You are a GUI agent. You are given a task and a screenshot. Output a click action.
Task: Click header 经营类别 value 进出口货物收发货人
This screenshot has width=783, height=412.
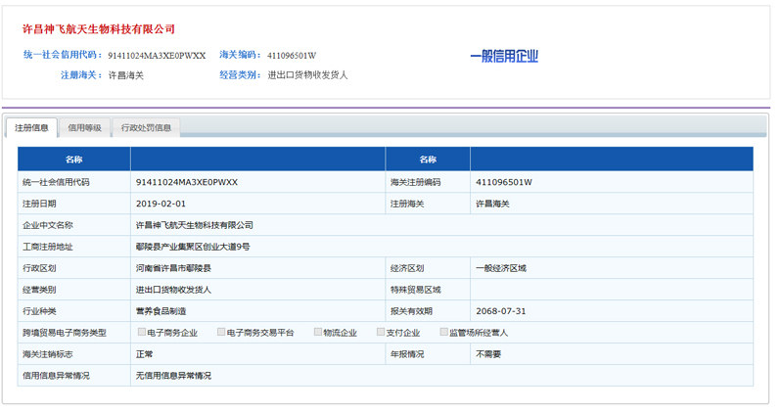click(307, 75)
